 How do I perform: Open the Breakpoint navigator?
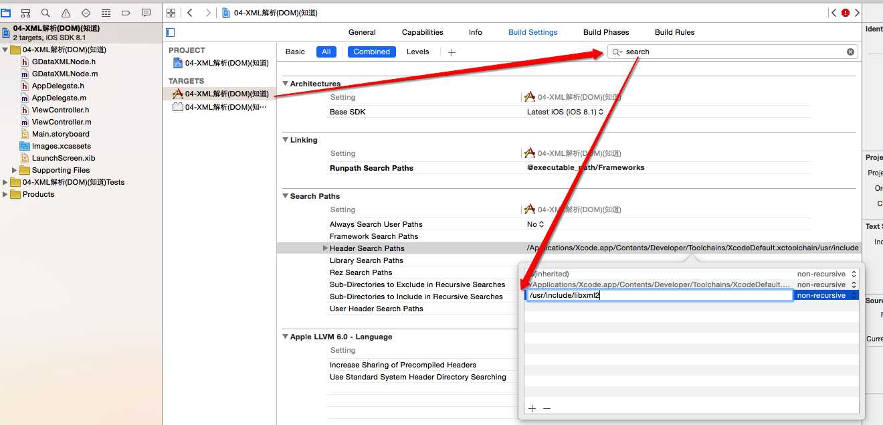[126, 13]
